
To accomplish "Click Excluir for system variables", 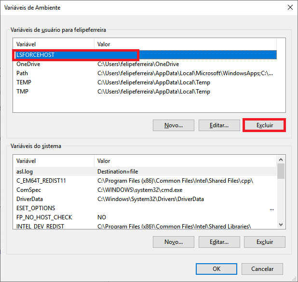I will (264, 242).
